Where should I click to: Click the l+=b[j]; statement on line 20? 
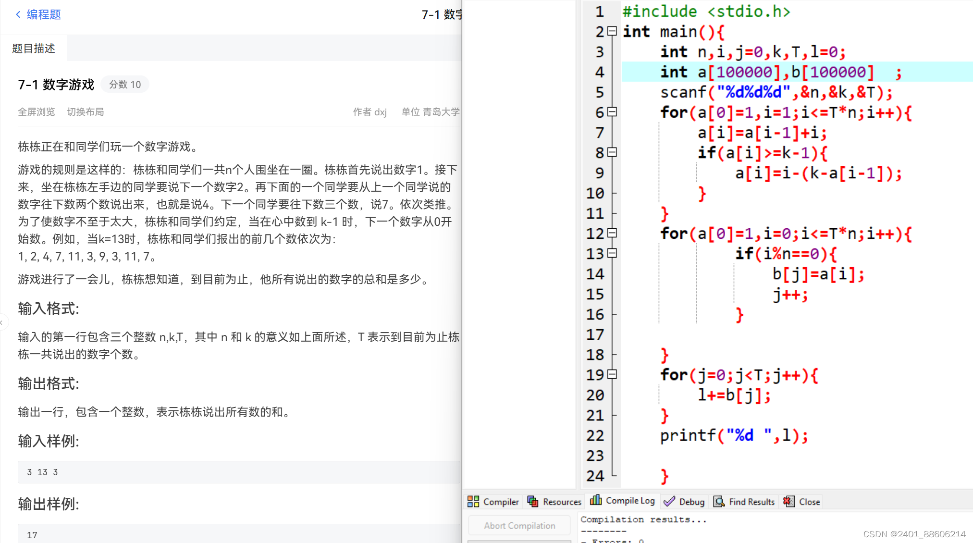[734, 395]
